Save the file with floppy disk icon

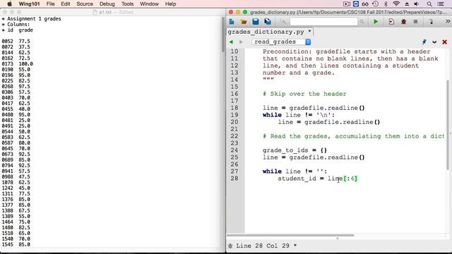coord(256,22)
